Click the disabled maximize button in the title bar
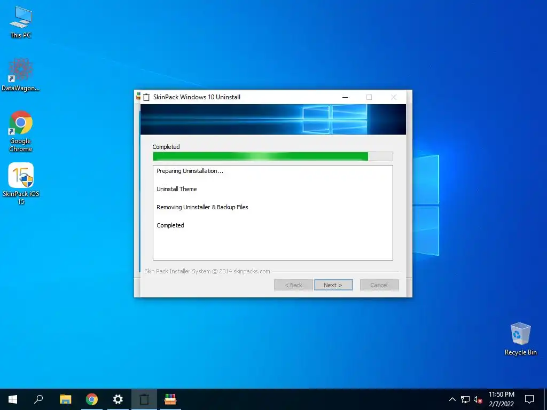 click(x=369, y=97)
